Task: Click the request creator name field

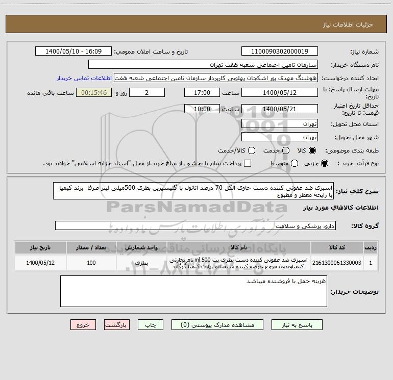Action: [216, 78]
